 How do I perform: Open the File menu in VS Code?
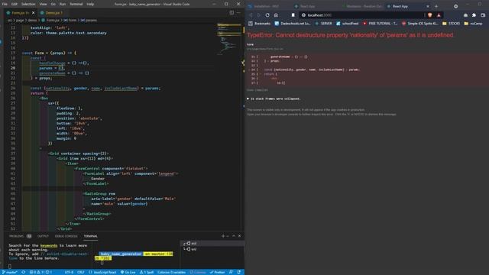coord(5,4)
